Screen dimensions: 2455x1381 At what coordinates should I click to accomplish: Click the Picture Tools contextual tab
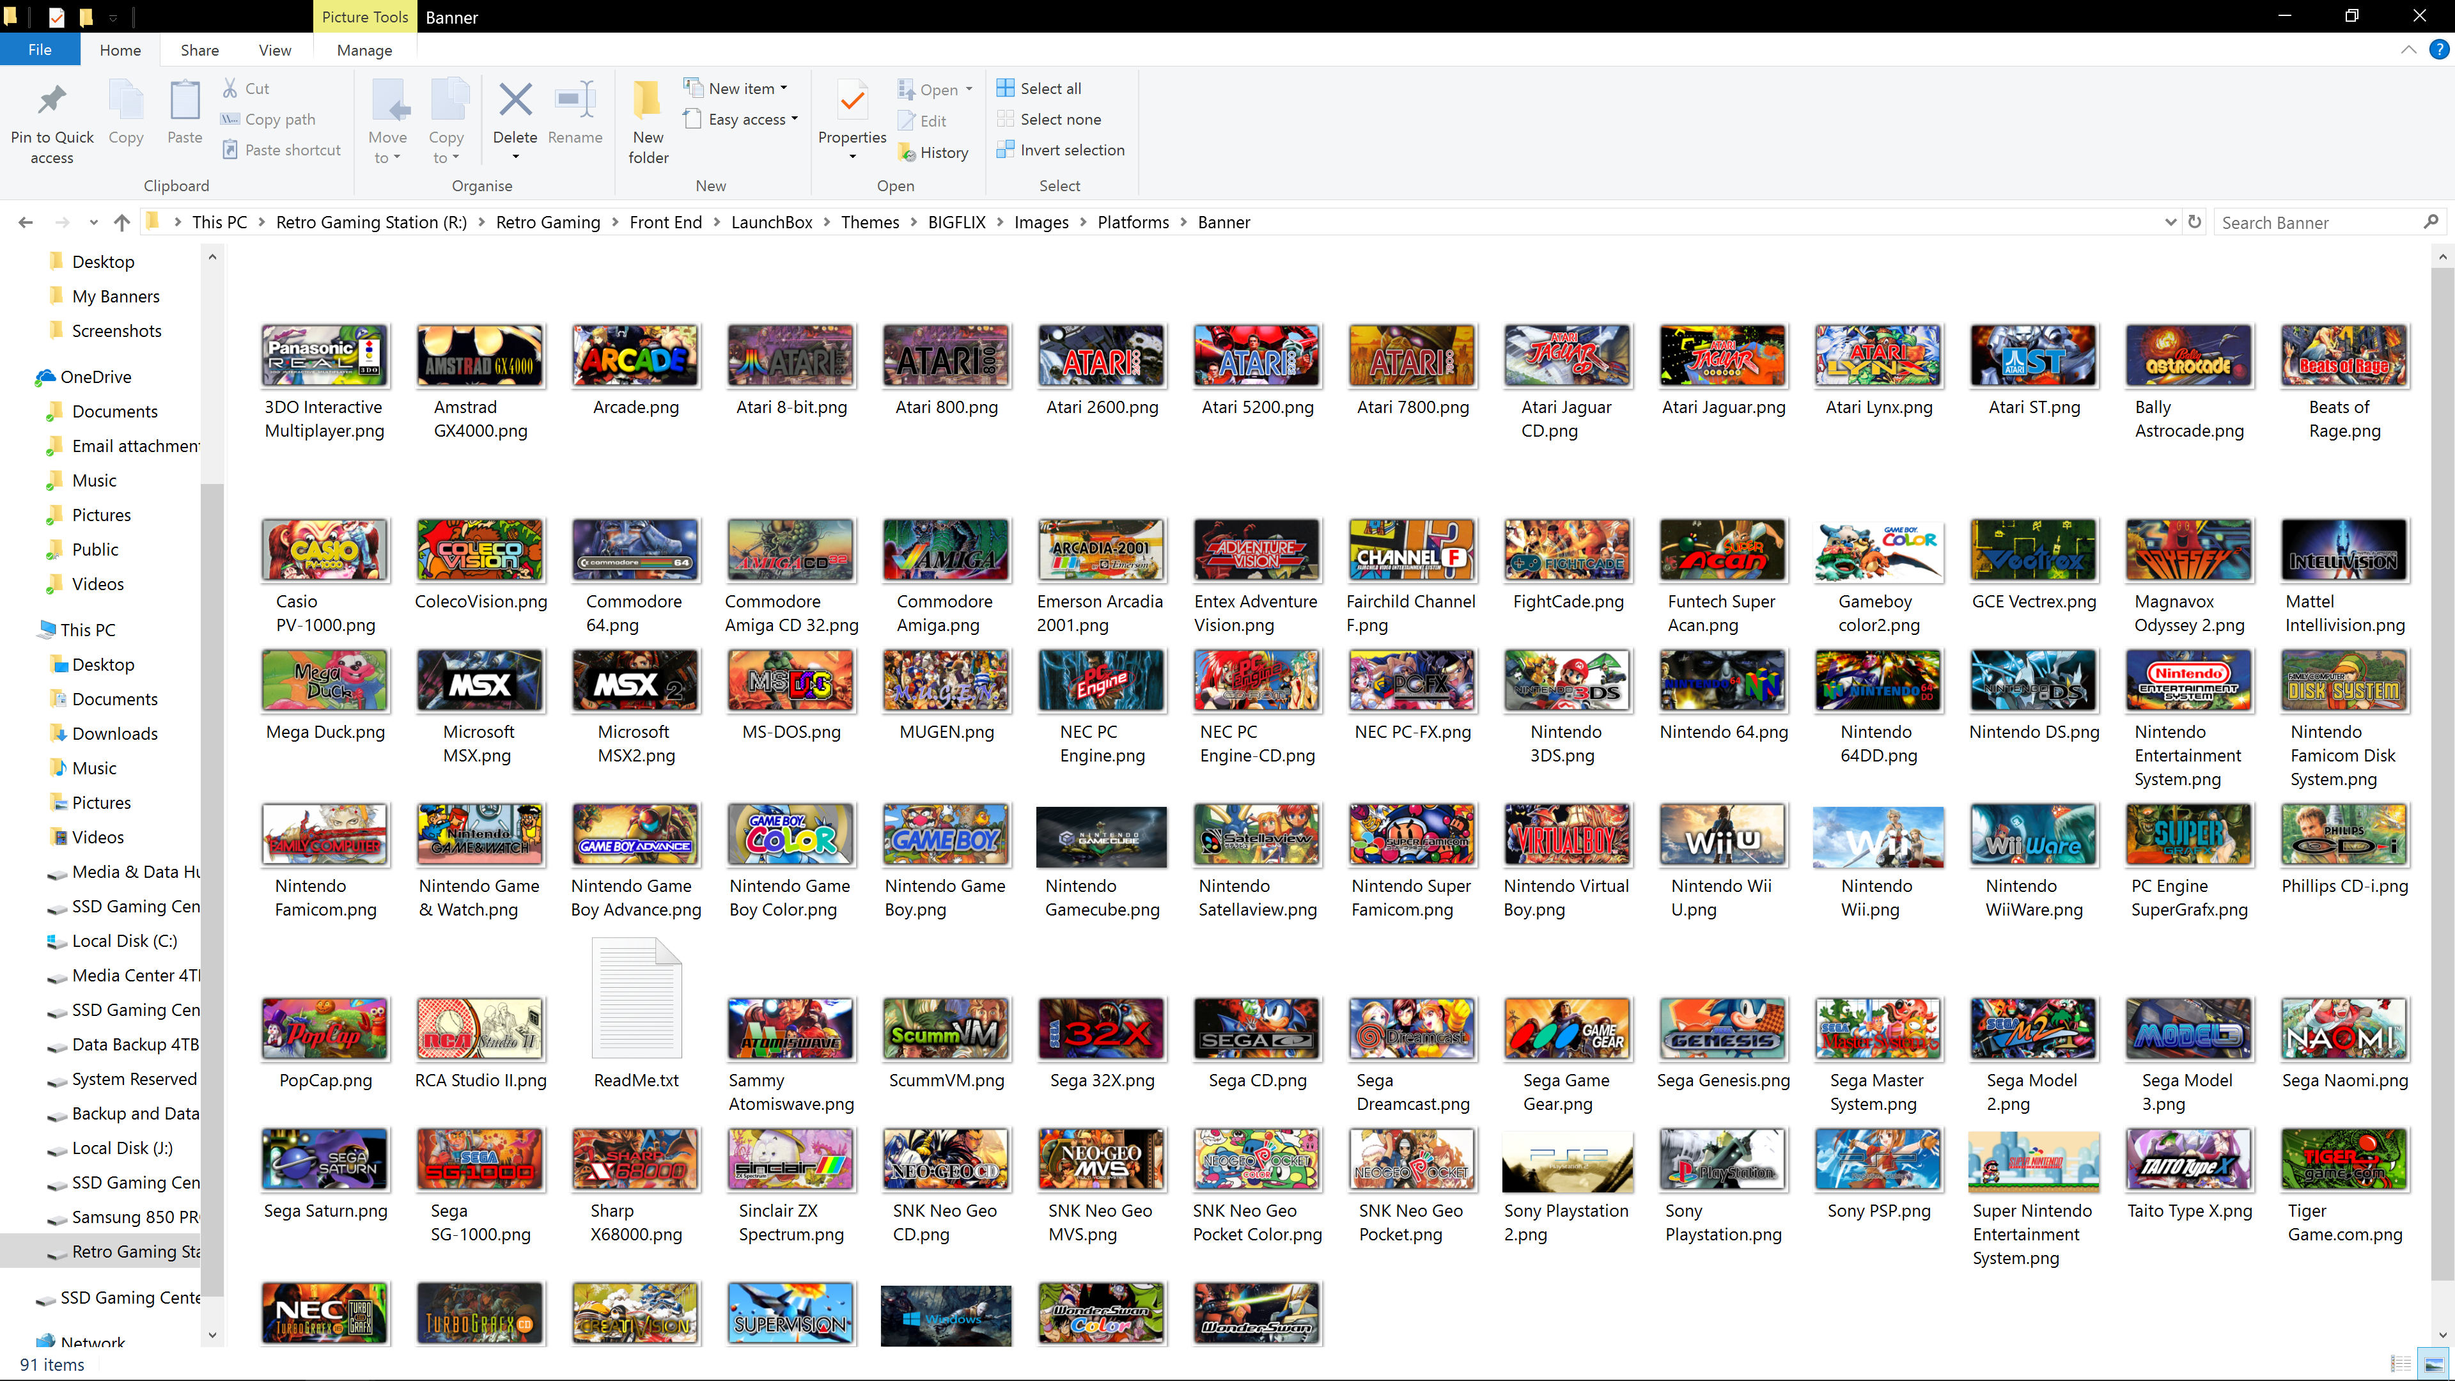(364, 16)
